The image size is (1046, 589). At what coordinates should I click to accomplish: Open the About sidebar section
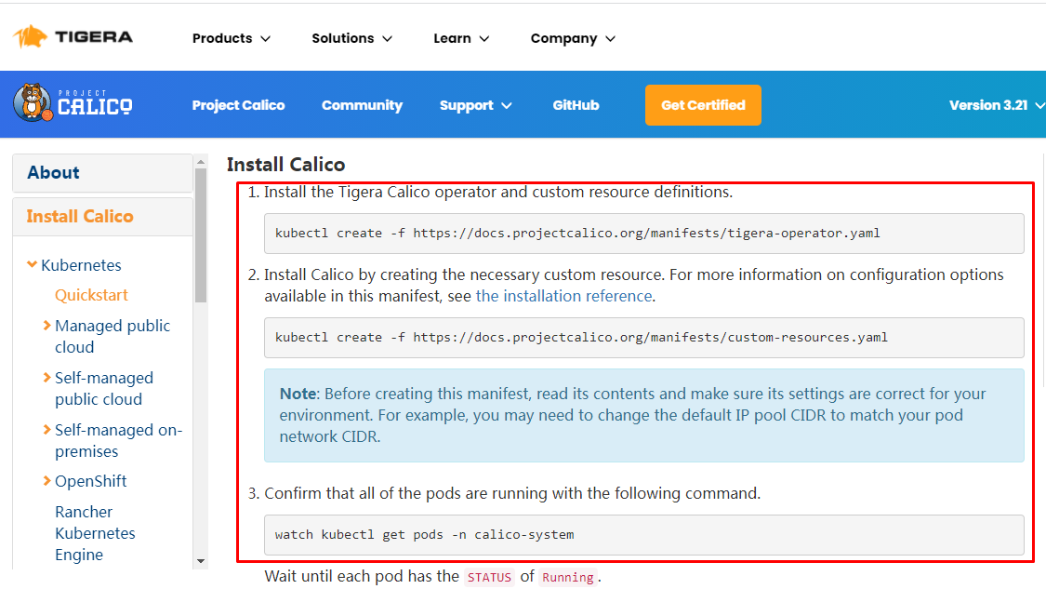[102, 173]
